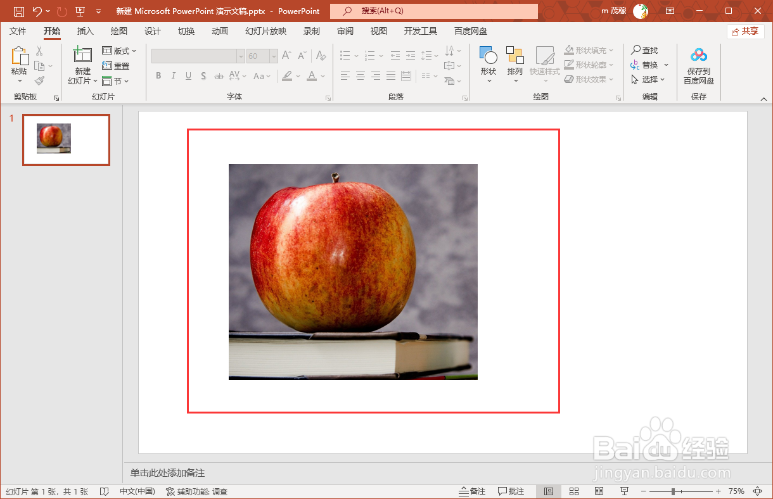Save to Baidu Netdisk 保存到百度网盘

[699, 66]
